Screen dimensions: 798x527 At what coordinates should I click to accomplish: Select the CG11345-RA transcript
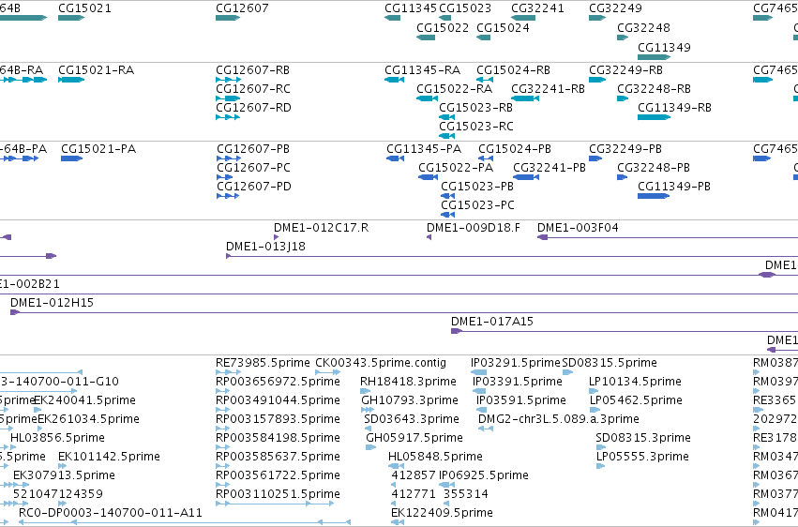coord(395,80)
